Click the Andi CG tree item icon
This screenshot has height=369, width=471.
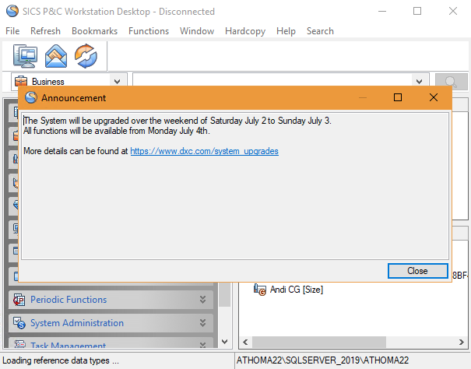coord(261,290)
